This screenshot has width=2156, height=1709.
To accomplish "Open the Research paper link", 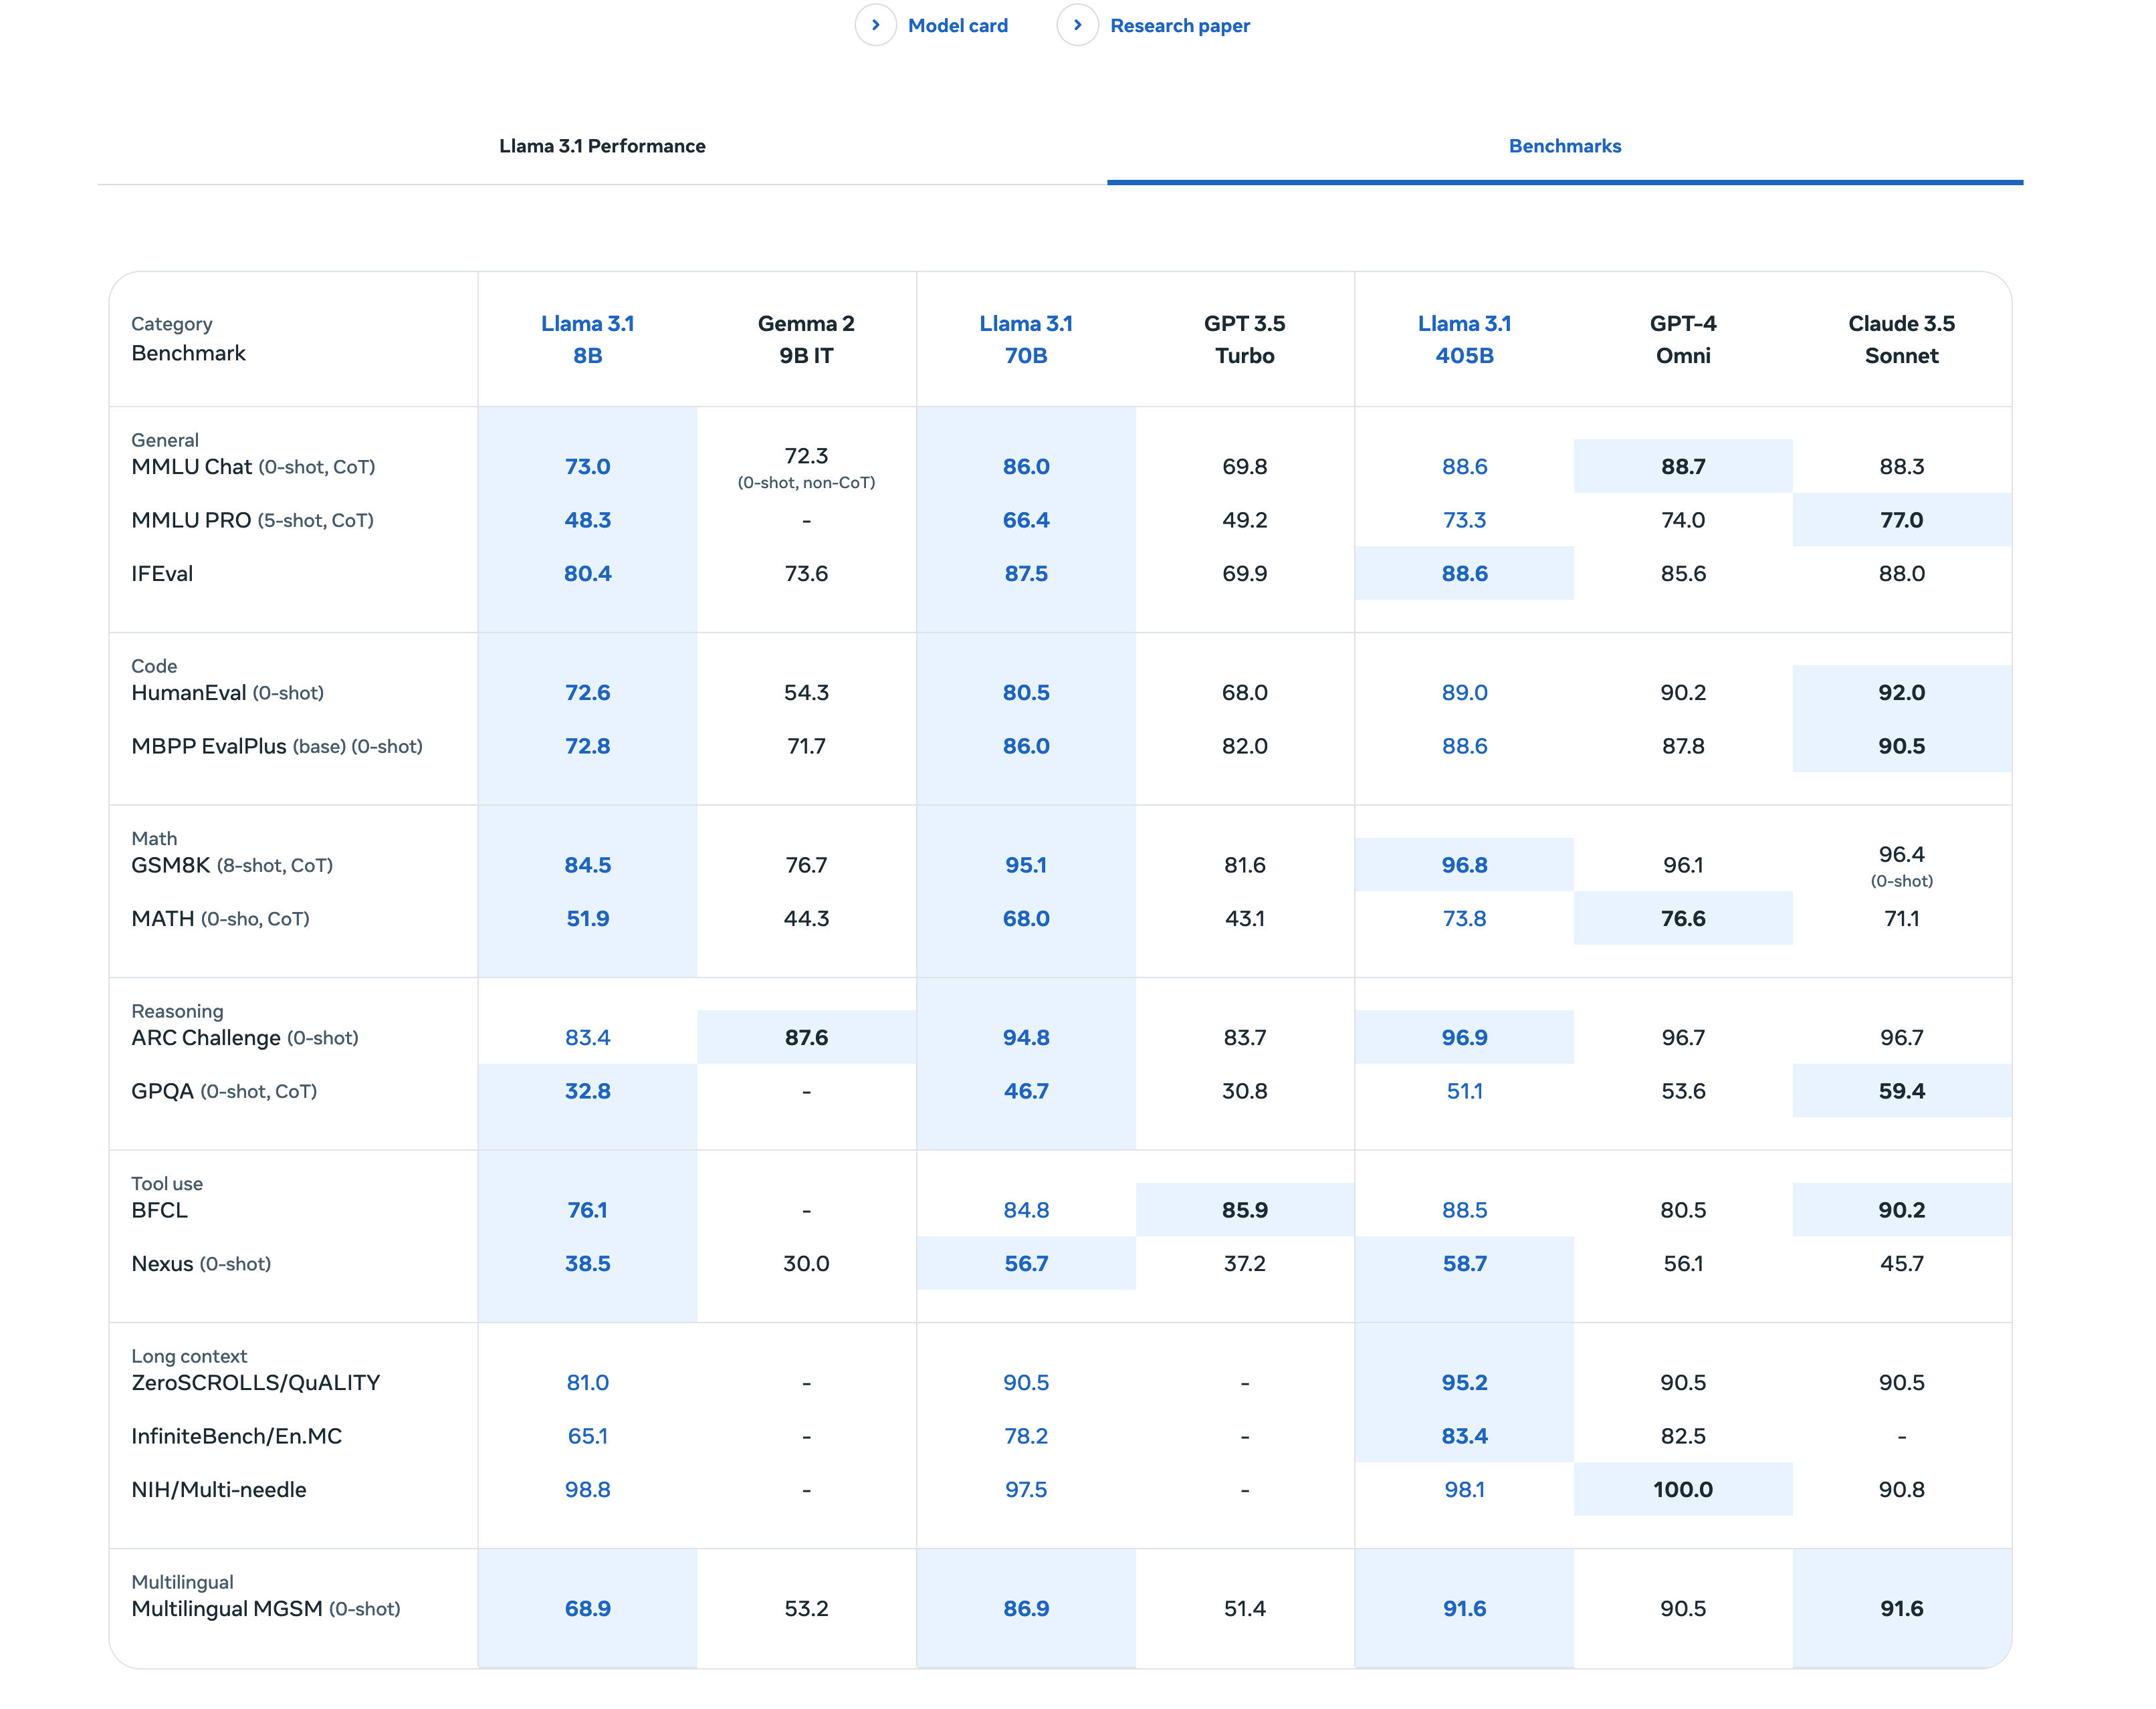I will (1180, 26).
